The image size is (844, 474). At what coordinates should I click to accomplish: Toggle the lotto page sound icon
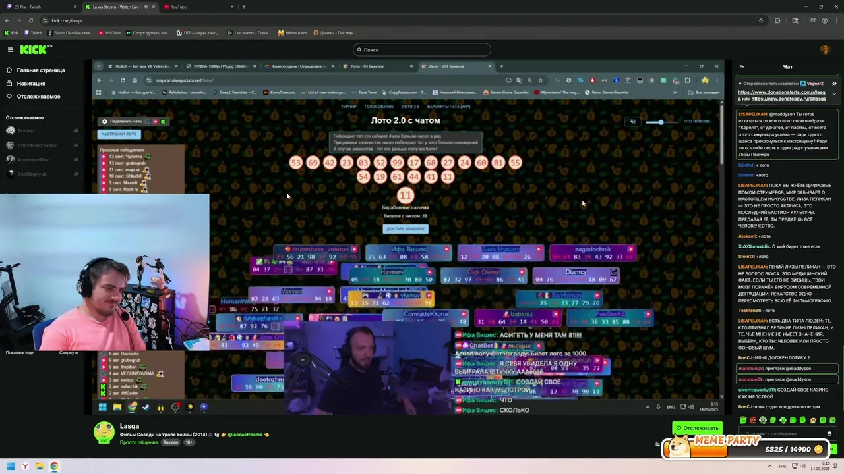point(633,122)
